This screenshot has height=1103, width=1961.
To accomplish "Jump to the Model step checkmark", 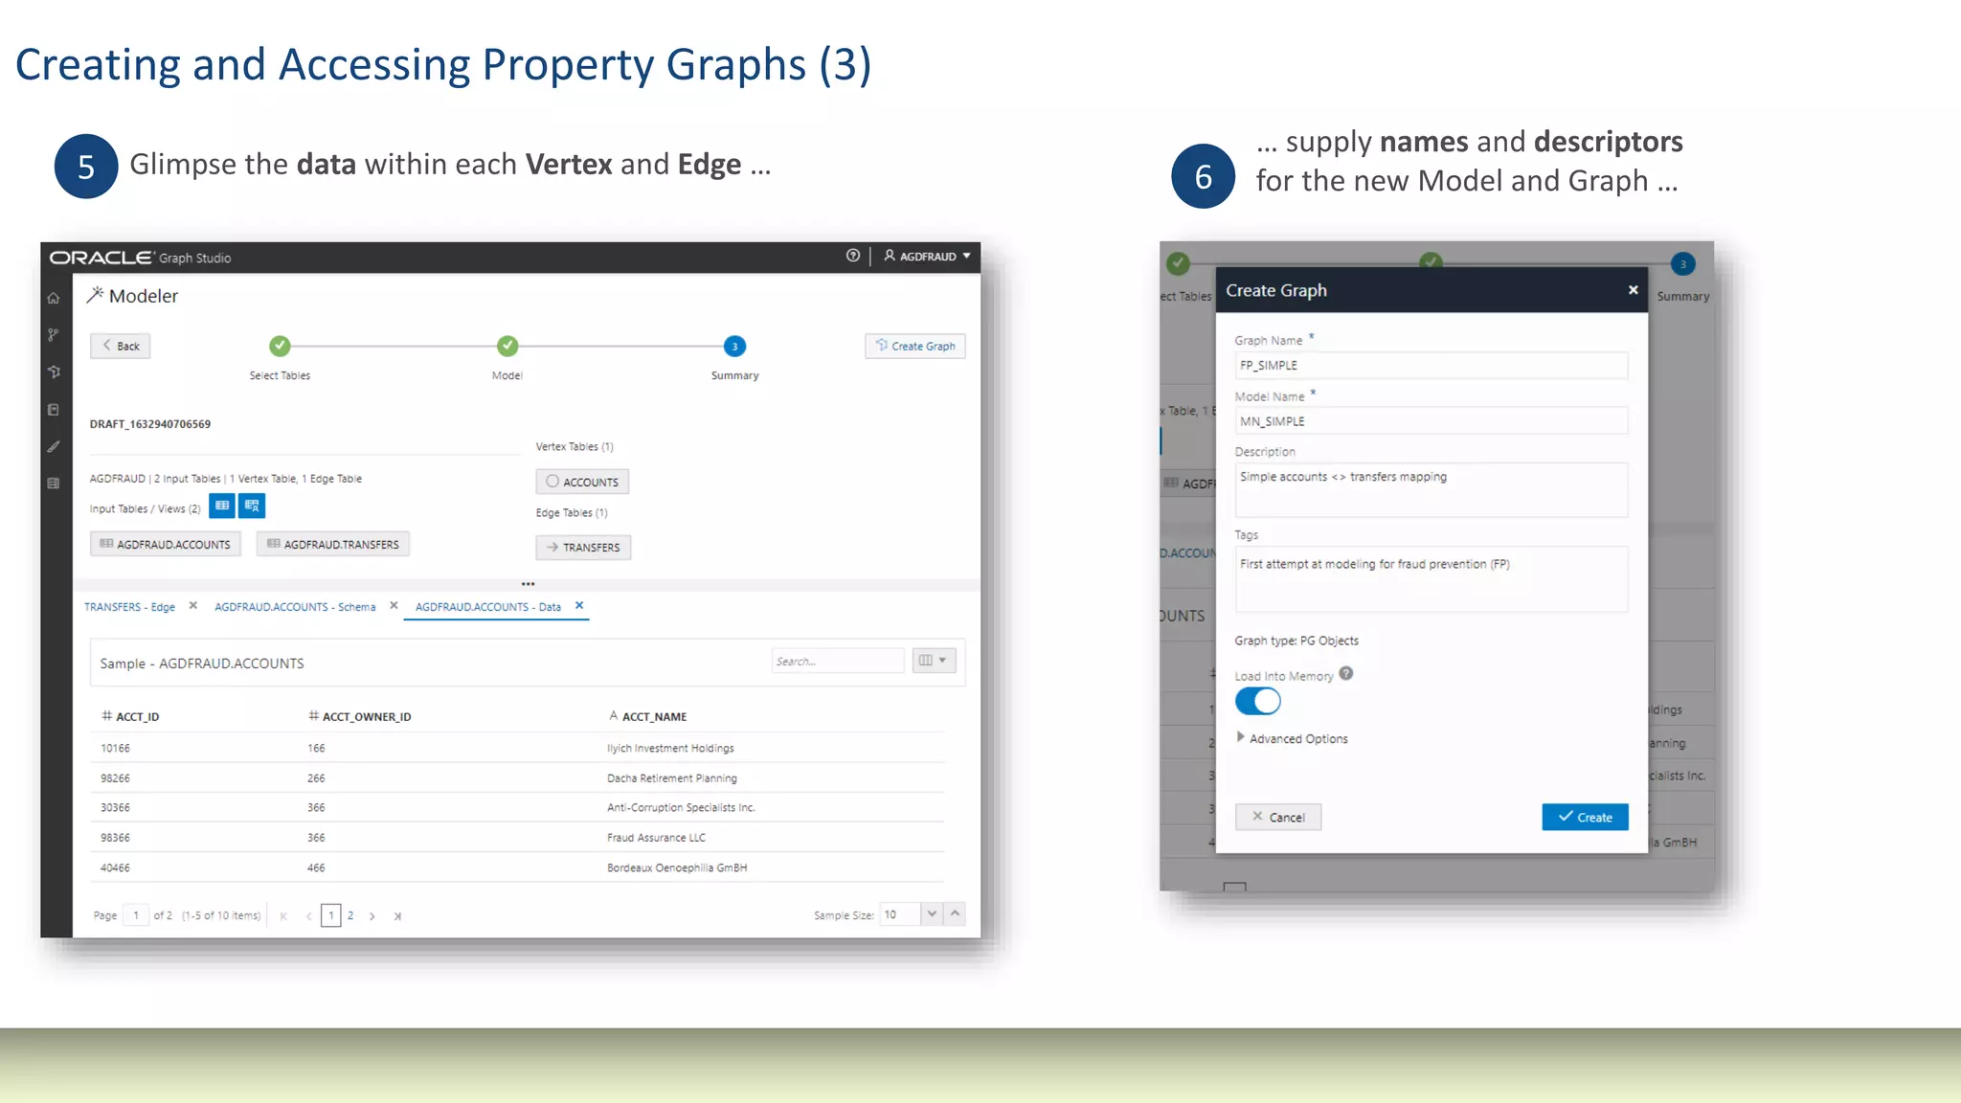I will coord(507,346).
